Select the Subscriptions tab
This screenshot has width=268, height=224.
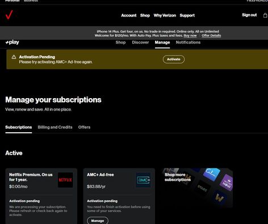point(19,127)
